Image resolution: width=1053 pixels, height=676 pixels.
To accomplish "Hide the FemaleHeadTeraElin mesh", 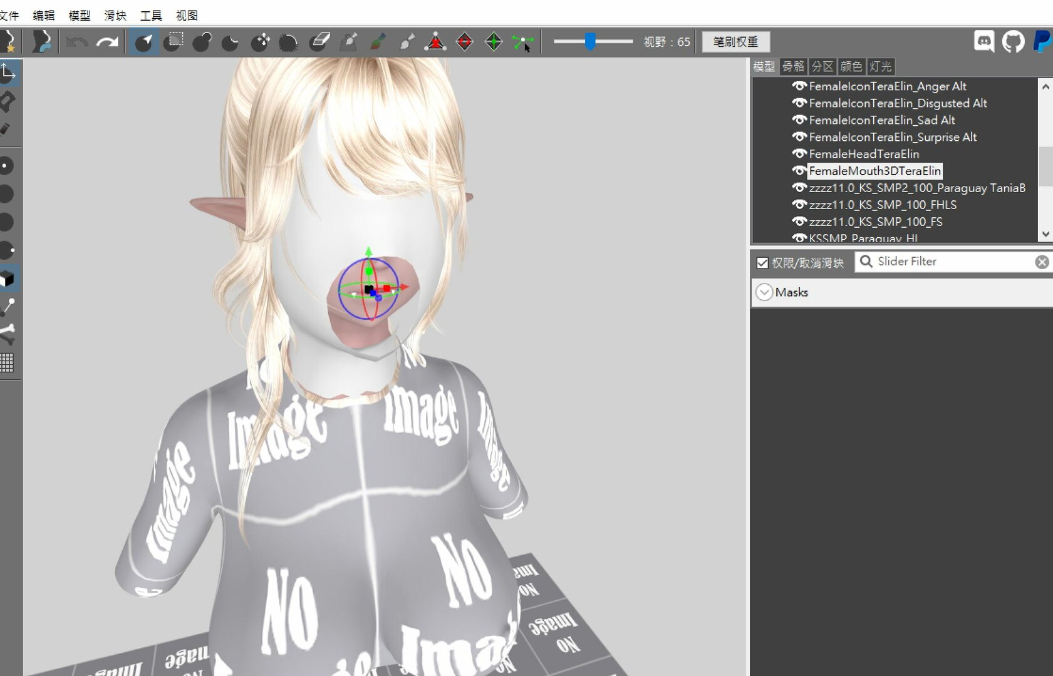I will pos(799,153).
